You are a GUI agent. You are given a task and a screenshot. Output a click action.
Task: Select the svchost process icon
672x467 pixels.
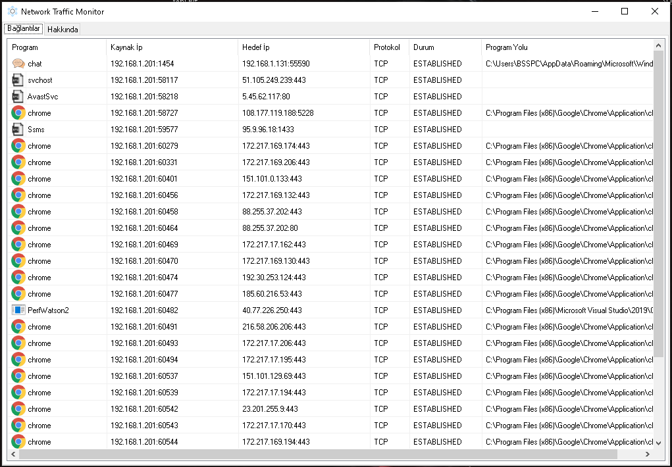18,80
